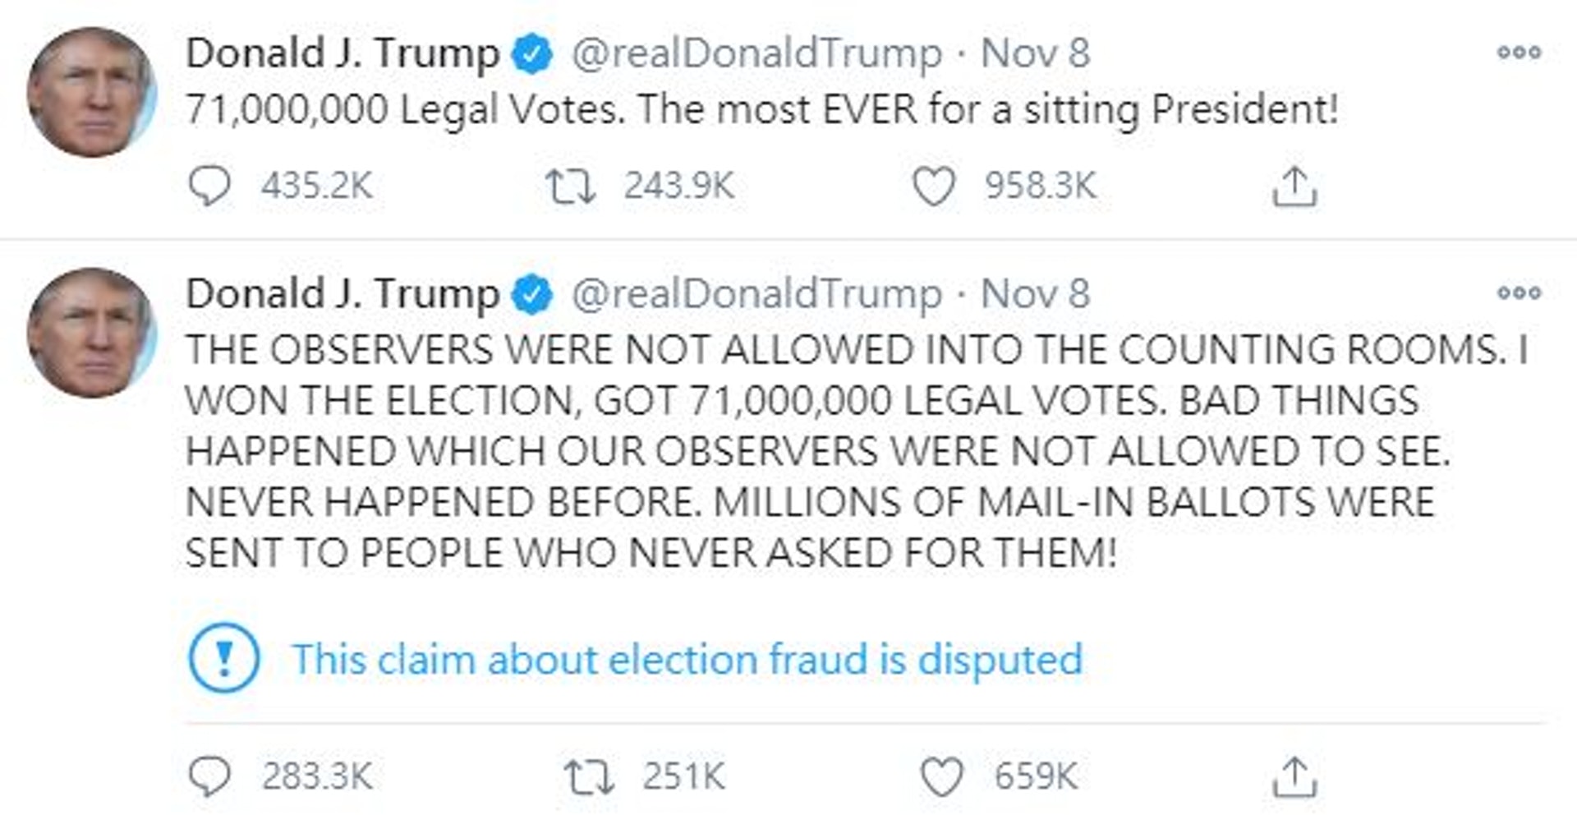Reply to the 71,000,000 Legal Votes tweet
Viewport: 1577px width, 829px height.
pyautogui.click(x=209, y=187)
